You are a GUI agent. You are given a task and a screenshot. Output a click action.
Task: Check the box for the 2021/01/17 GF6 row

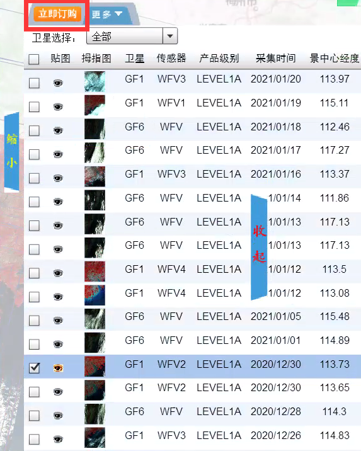(x=34, y=154)
